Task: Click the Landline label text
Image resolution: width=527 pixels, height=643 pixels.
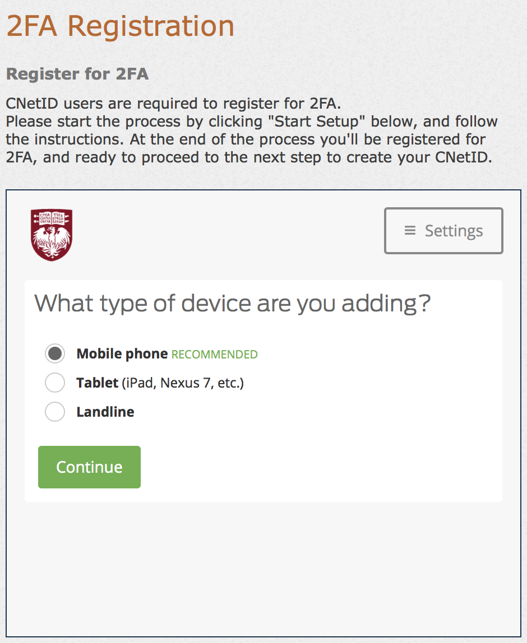Action: 105,412
